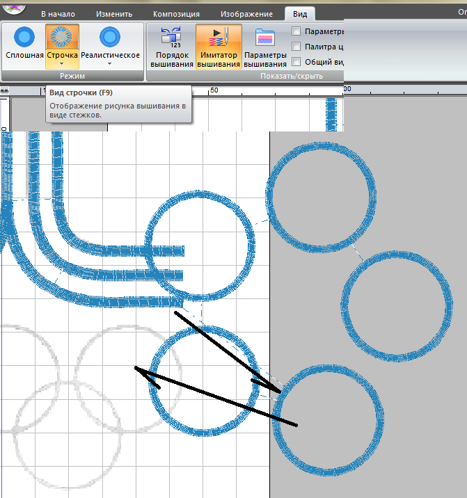
Task: Toggle the Имитатор вышивания stitch simulator
Action: coord(219,47)
